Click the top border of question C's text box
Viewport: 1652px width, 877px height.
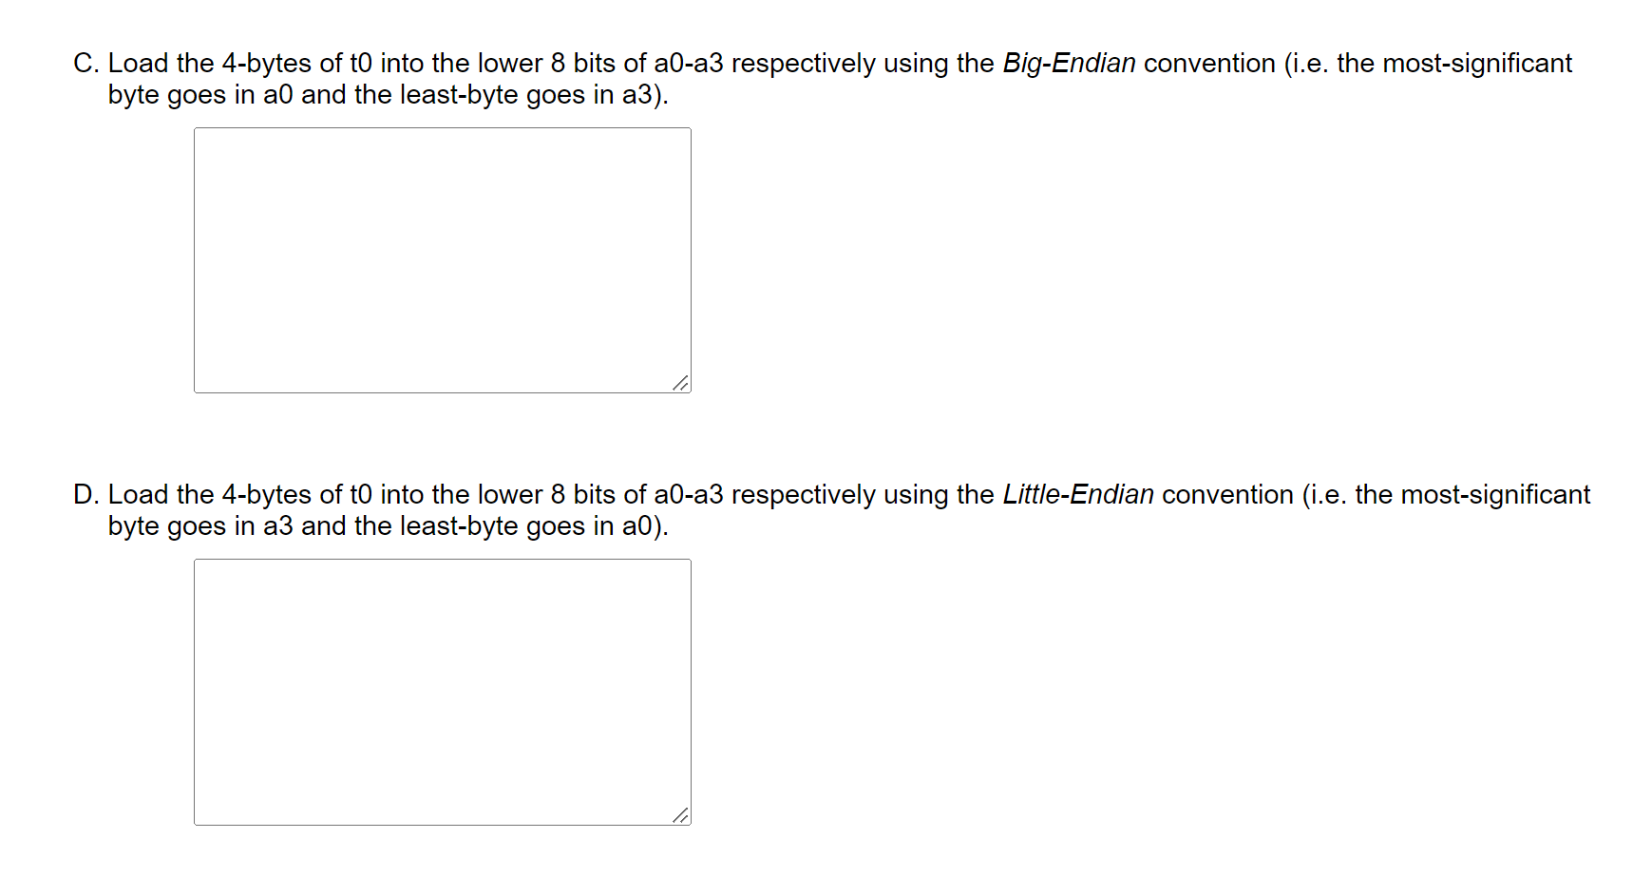tap(442, 129)
